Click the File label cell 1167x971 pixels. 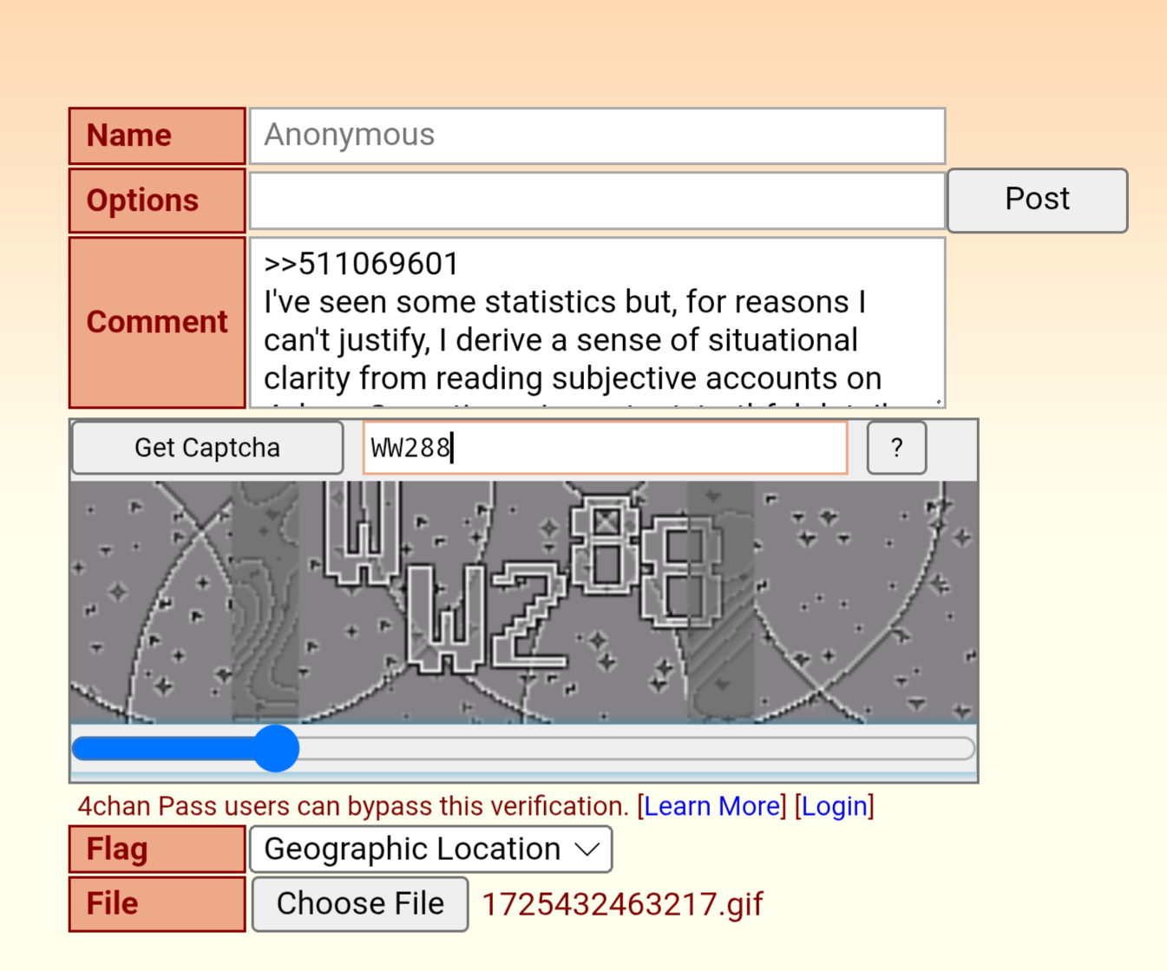click(157, 903)
